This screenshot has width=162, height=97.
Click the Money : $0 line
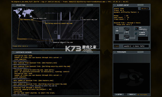click(121, 16)
